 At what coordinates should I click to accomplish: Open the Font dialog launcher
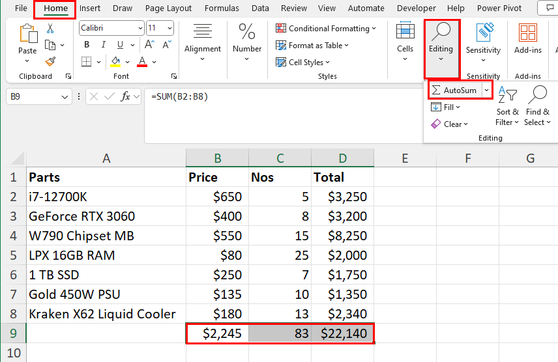(174, 76)
